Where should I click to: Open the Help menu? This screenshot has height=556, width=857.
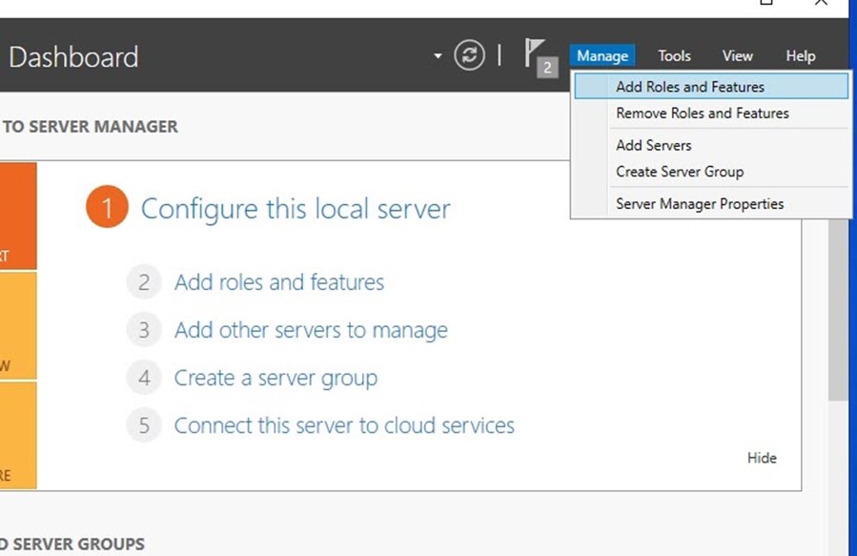point(800,55)
